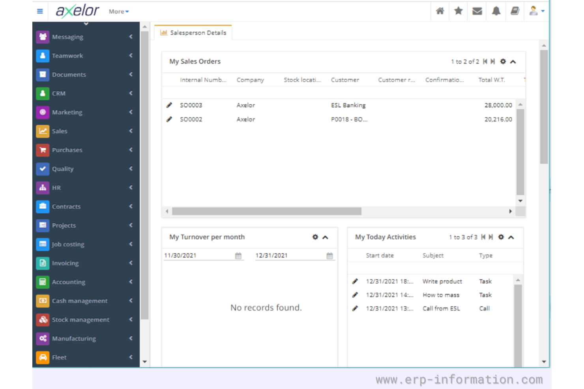Click the Fleet car icon
Image resolution: width=584 pixels, height=389 pixels.
coord(43,357)
